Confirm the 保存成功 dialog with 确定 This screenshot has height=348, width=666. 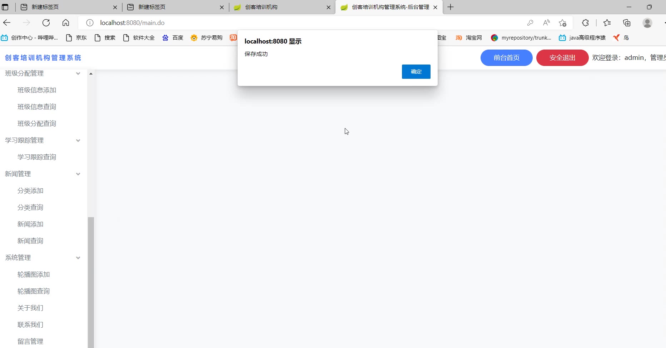coord(416,72)
